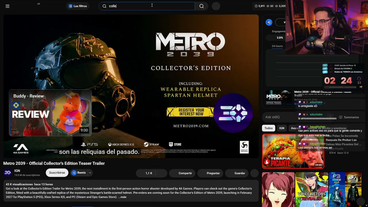Open the IGN channel name link
368x207 pixels.
17,171
